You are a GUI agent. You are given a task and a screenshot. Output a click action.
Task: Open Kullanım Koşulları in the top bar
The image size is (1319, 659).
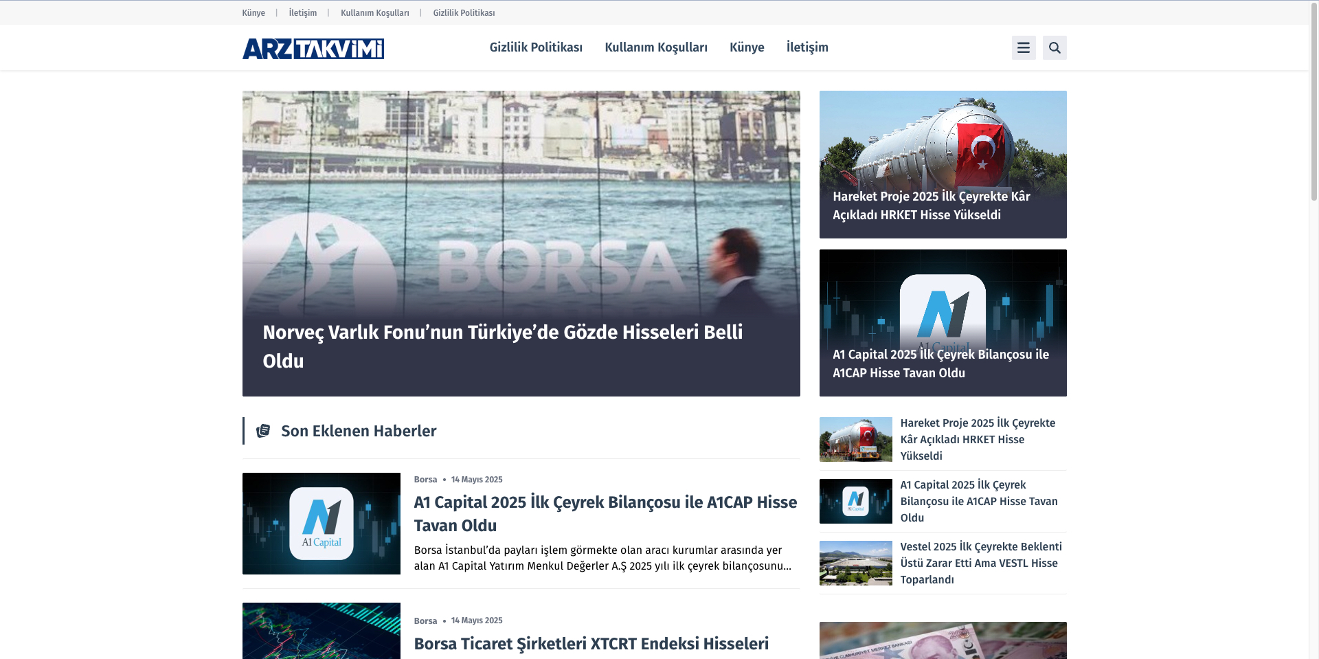[x=375, y=13]
